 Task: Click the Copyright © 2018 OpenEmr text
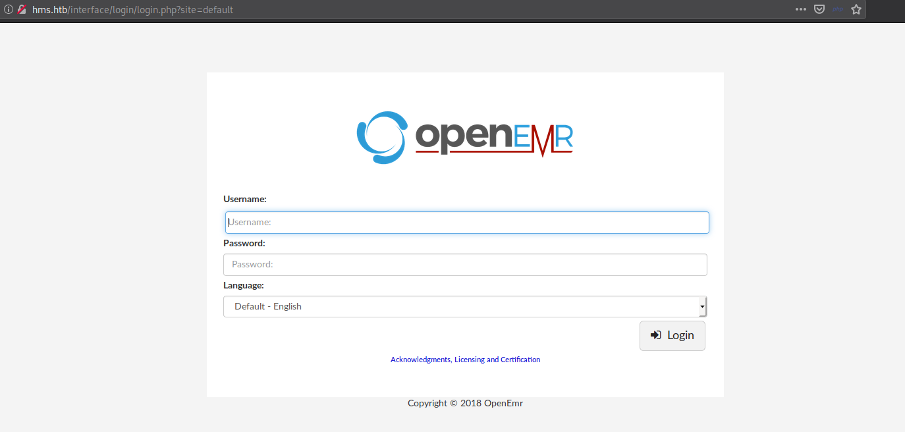(465, 403)
